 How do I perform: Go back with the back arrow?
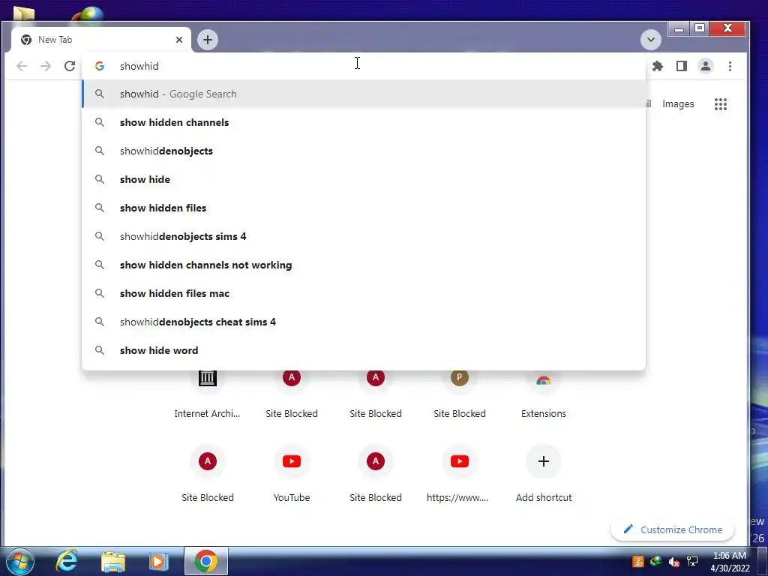pos(22,66)
